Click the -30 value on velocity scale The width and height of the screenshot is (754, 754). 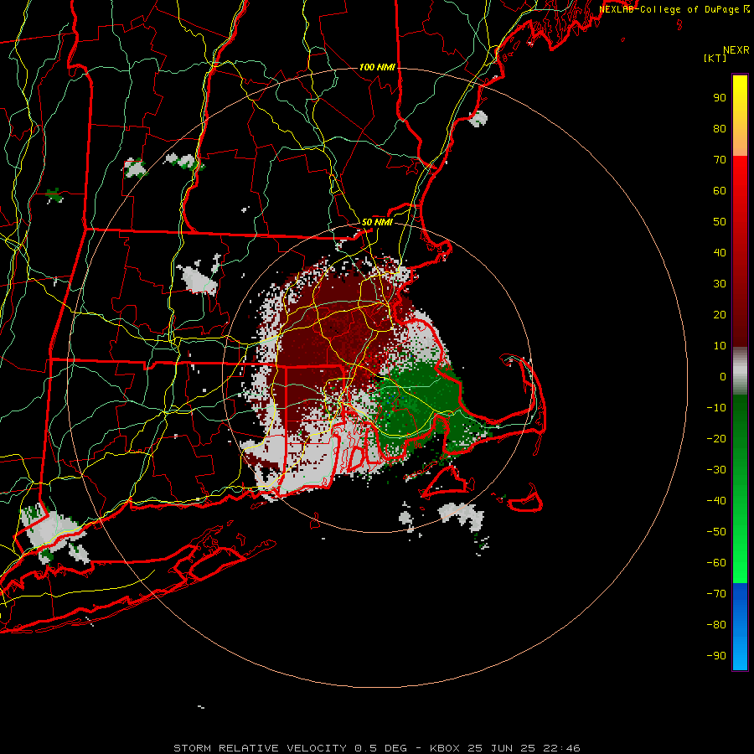click(x=716, y=470)
